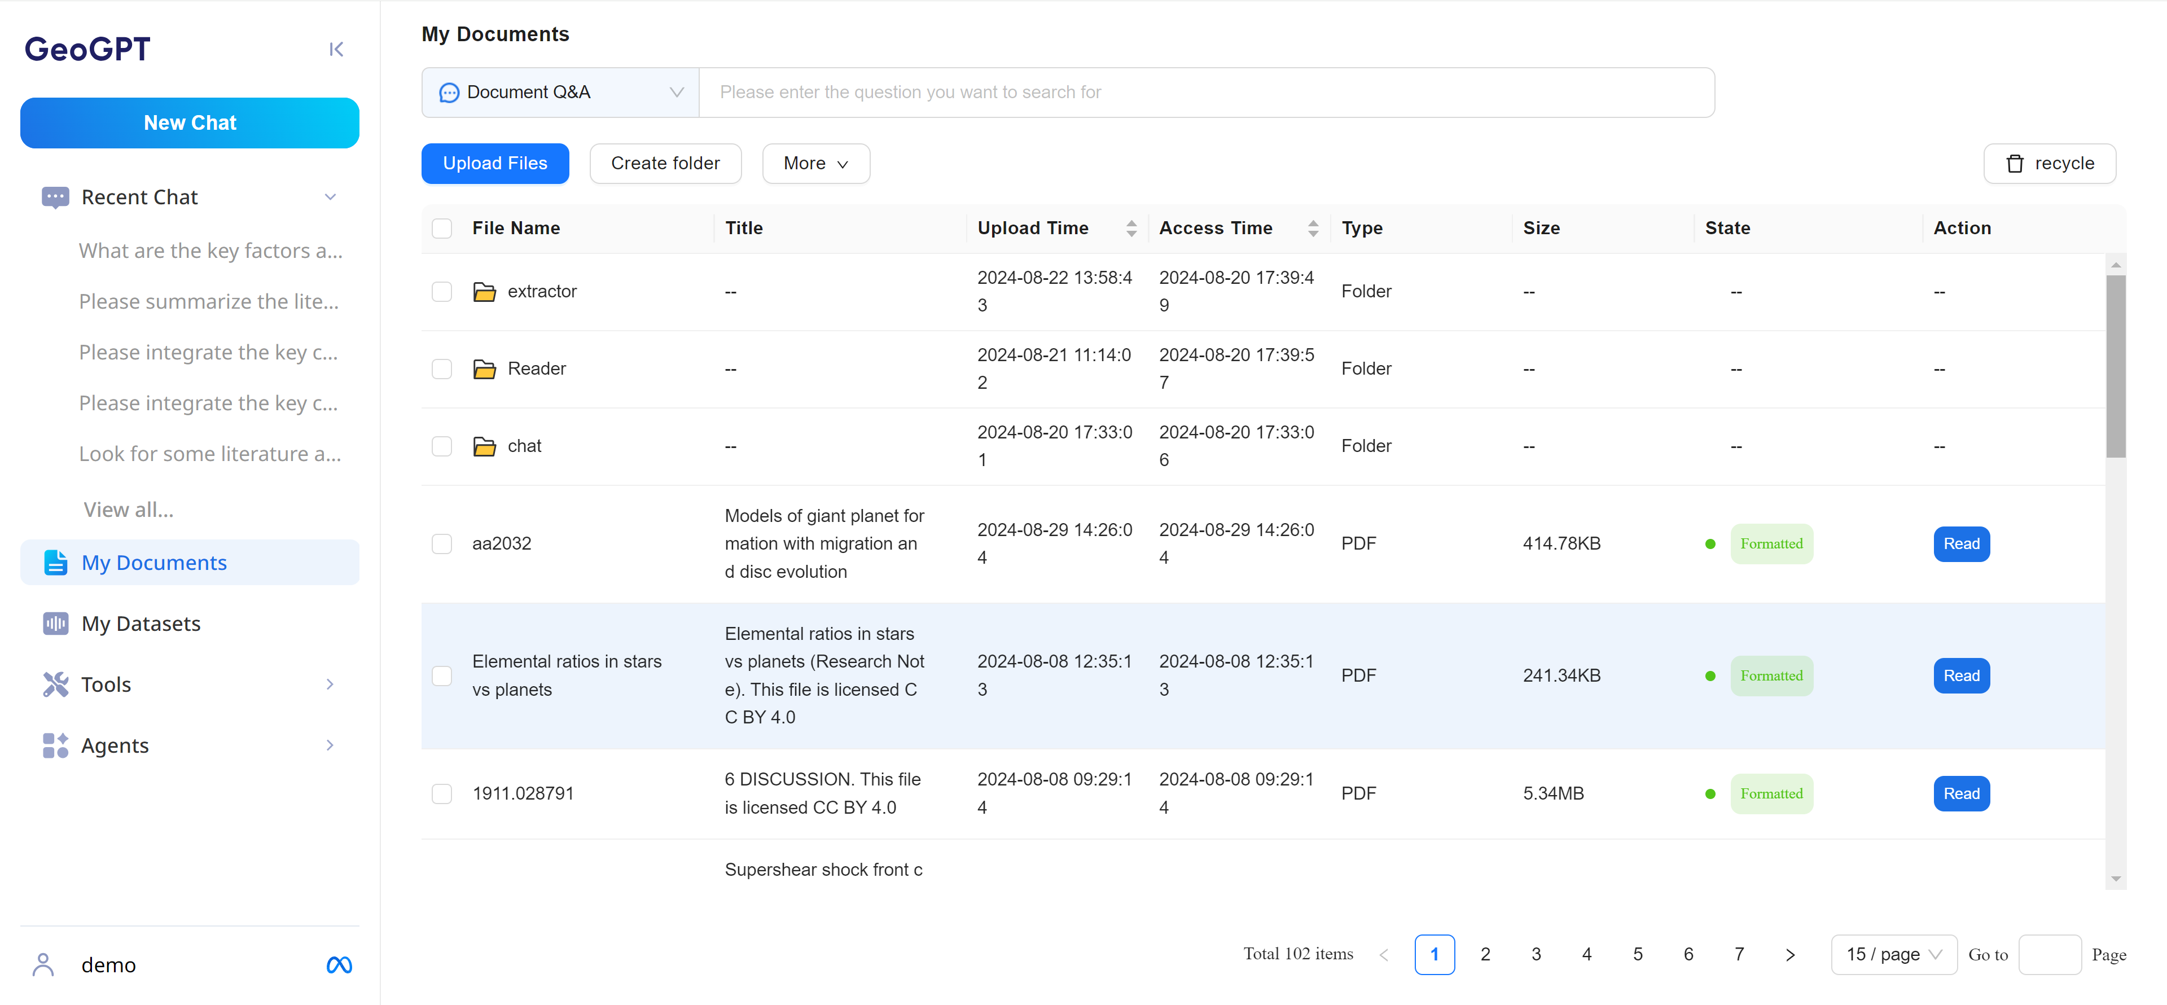Click the Agents icon in sidebar
Screen dimensions: 2167x1005
tap(55, 745)
